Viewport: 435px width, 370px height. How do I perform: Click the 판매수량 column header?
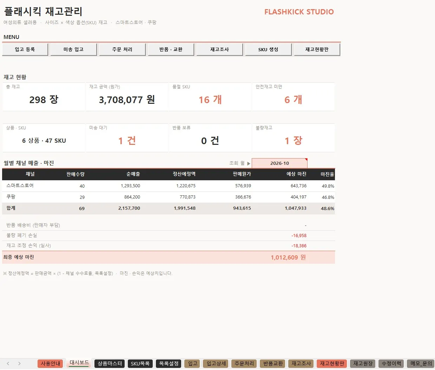pyautogui.click(x=75, y=174)
